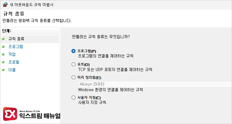Click the green bullet beside 작업 step
The height and width of the screenshot is (124, 232).
click(3, 55)
